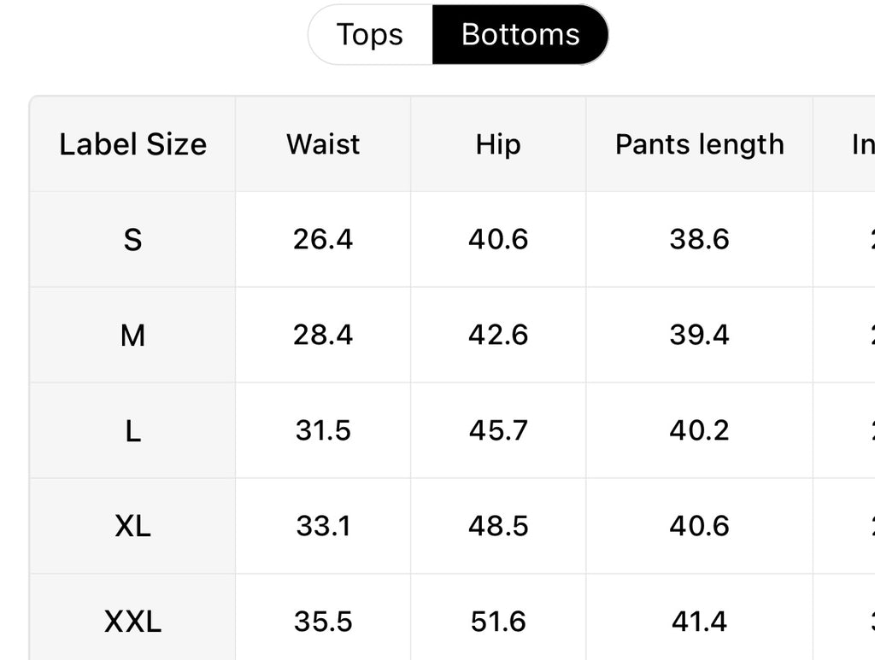
Task: Click hip value 51.6 for size XXL
Action: (497, 622)
